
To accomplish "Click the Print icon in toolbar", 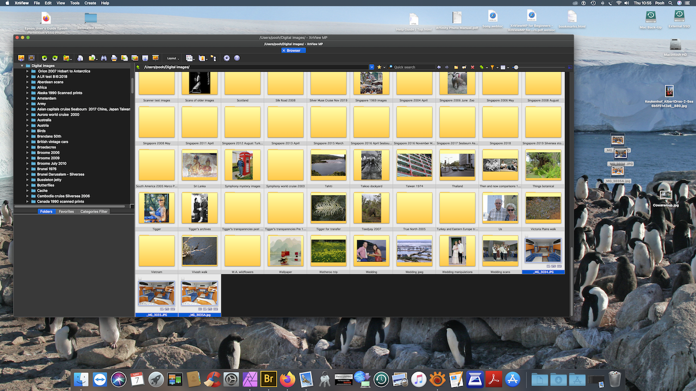I will click(114, 58).
